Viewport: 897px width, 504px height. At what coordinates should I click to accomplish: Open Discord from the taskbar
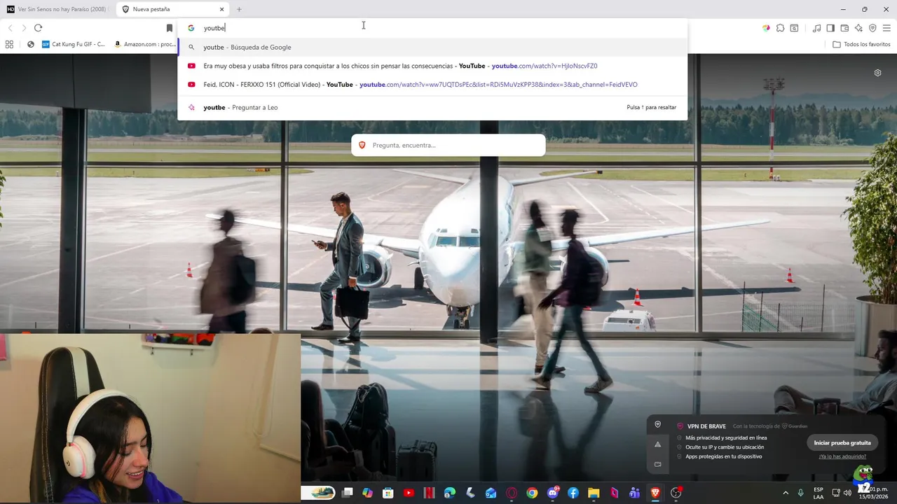click(553, 493)
